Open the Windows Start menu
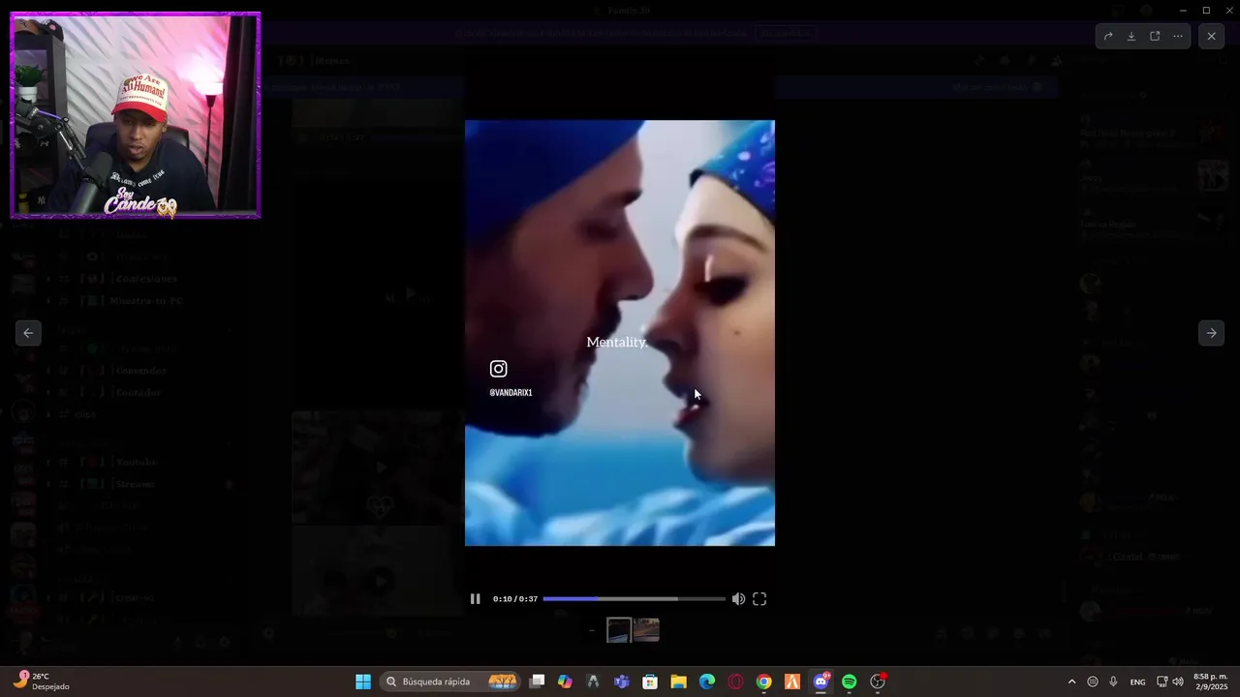Screen dimensions: 1240x697 [x=363, y=682]
